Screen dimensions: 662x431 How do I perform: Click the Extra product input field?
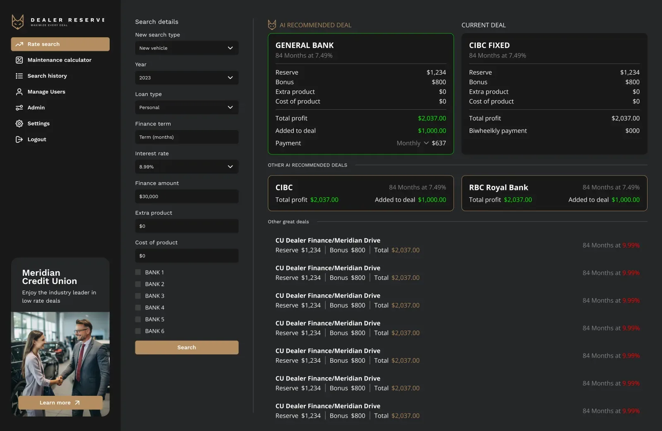tap(187, 226)
